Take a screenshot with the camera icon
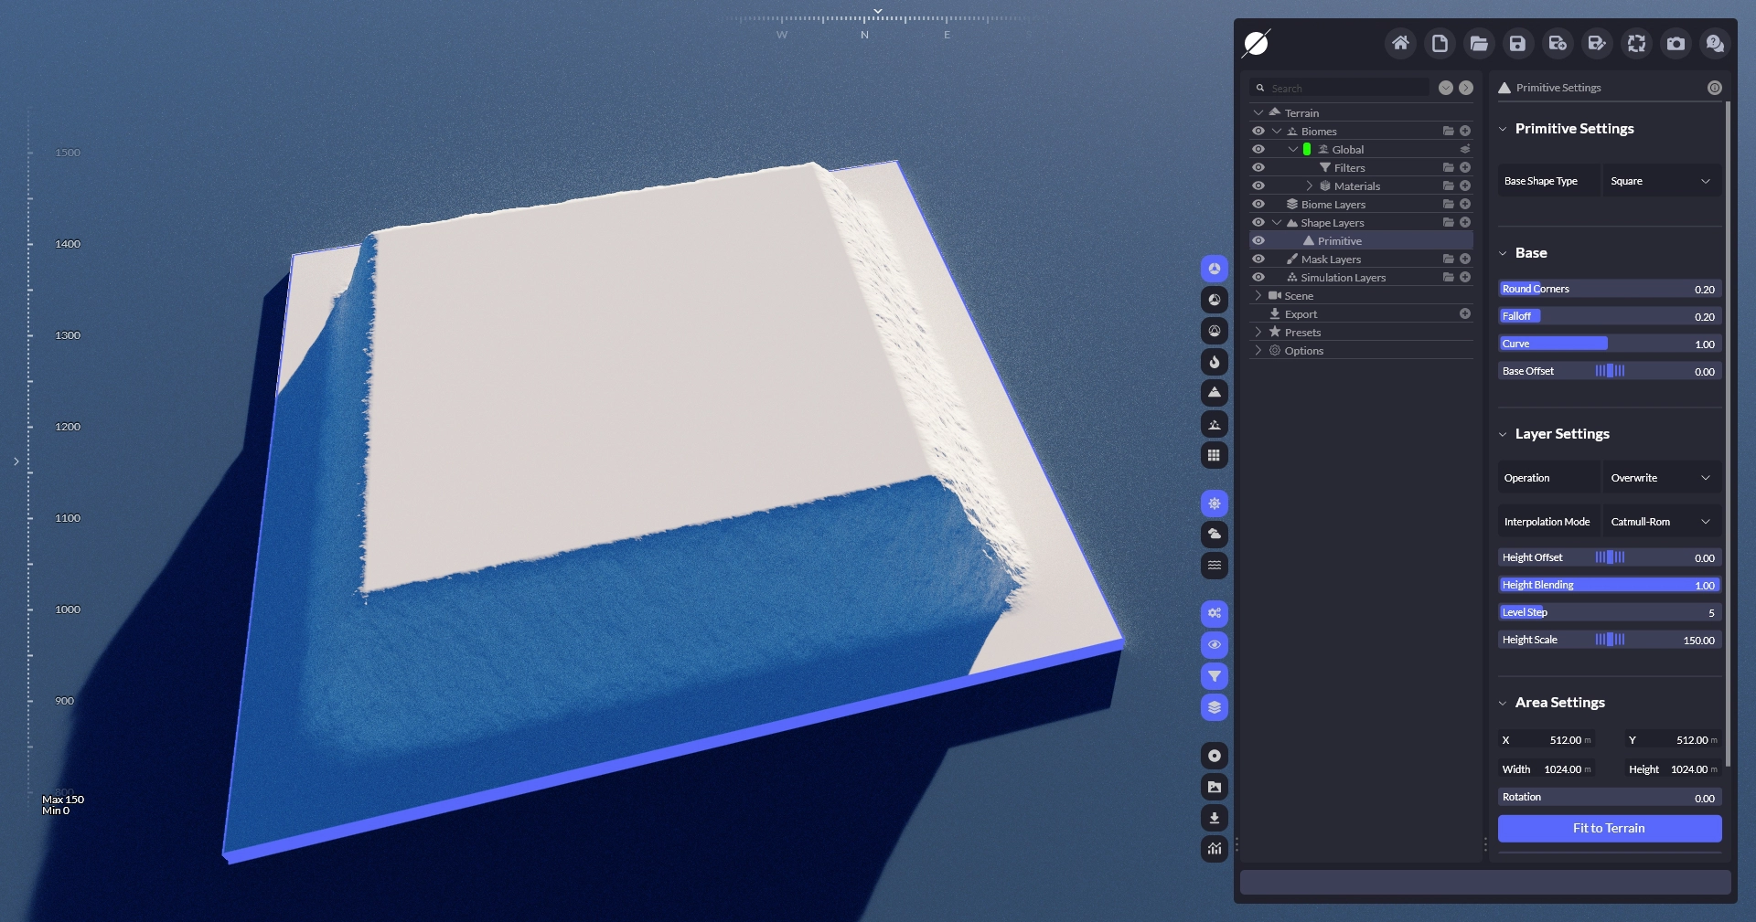 coord(1676,43)
